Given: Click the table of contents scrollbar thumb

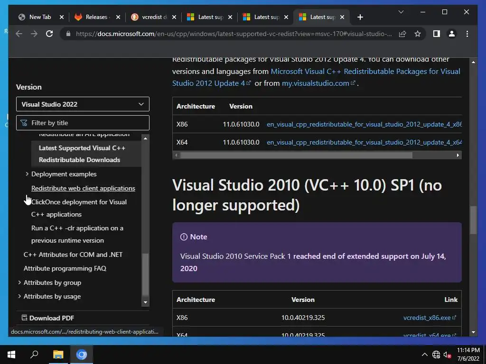Looking at the screenshot, I should [145, 274].
